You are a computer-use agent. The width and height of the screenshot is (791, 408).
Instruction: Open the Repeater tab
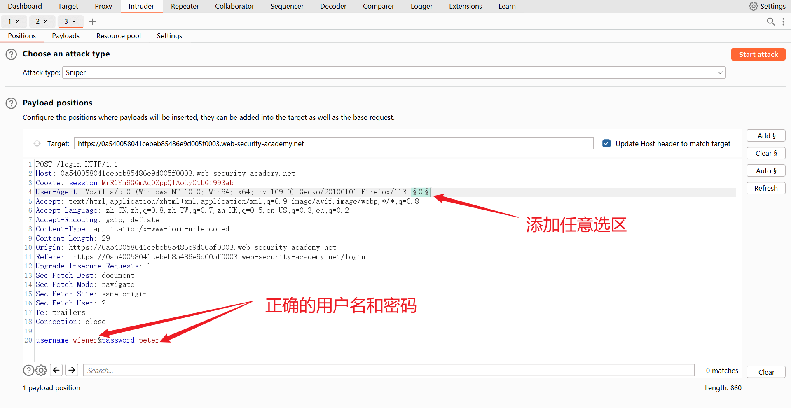click(x=185, y=6)
